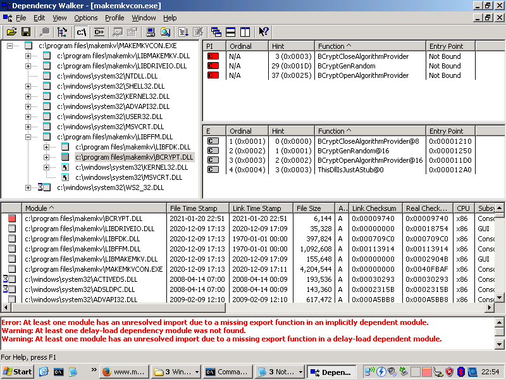Click the Dependency Walker icon in the menu bar
Image resolution: width=506 pixels, height=380 pixels.
coord(7,18)
